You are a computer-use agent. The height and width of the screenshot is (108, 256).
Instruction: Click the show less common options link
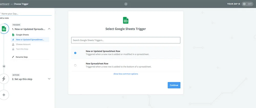pos(126,74)
